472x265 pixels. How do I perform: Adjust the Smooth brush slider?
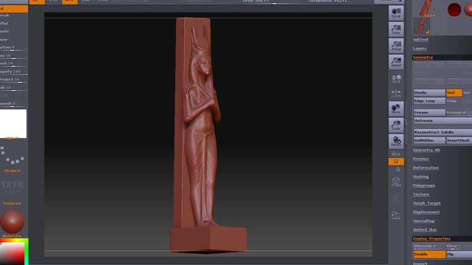[14, 104]
